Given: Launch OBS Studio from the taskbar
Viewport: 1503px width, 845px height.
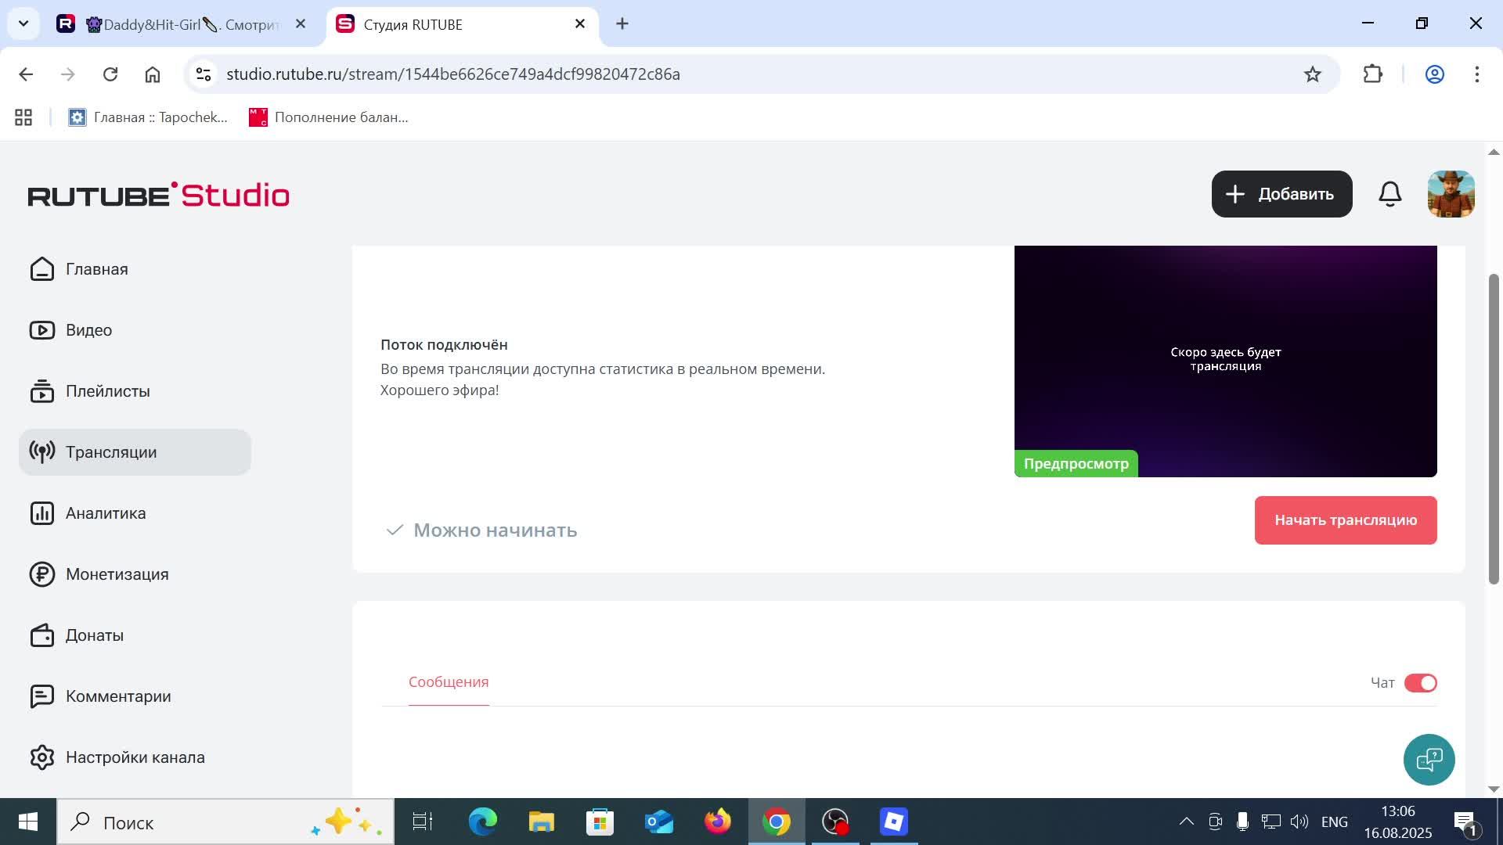Looking at the screenshot, I should [x=834, y=822].
